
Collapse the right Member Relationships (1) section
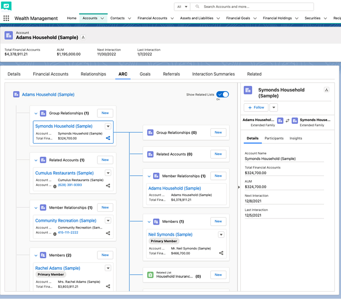(149, 176)
